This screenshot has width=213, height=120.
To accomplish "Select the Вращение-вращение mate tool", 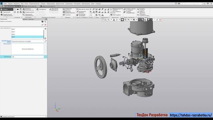I will pyautogui.click(x=54, y=9).
